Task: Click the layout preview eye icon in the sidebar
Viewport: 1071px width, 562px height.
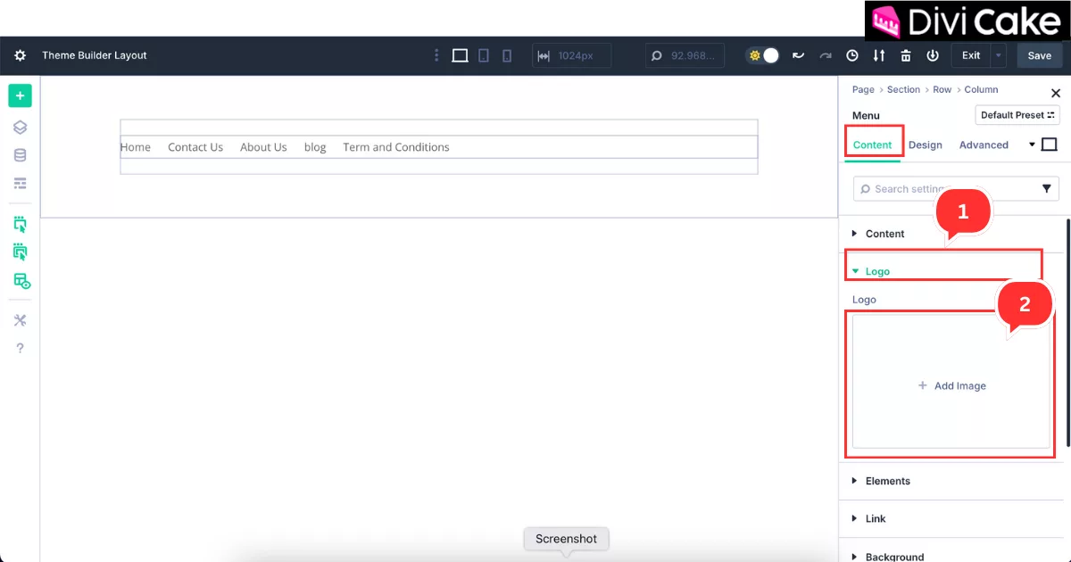Action: [21, 281]
